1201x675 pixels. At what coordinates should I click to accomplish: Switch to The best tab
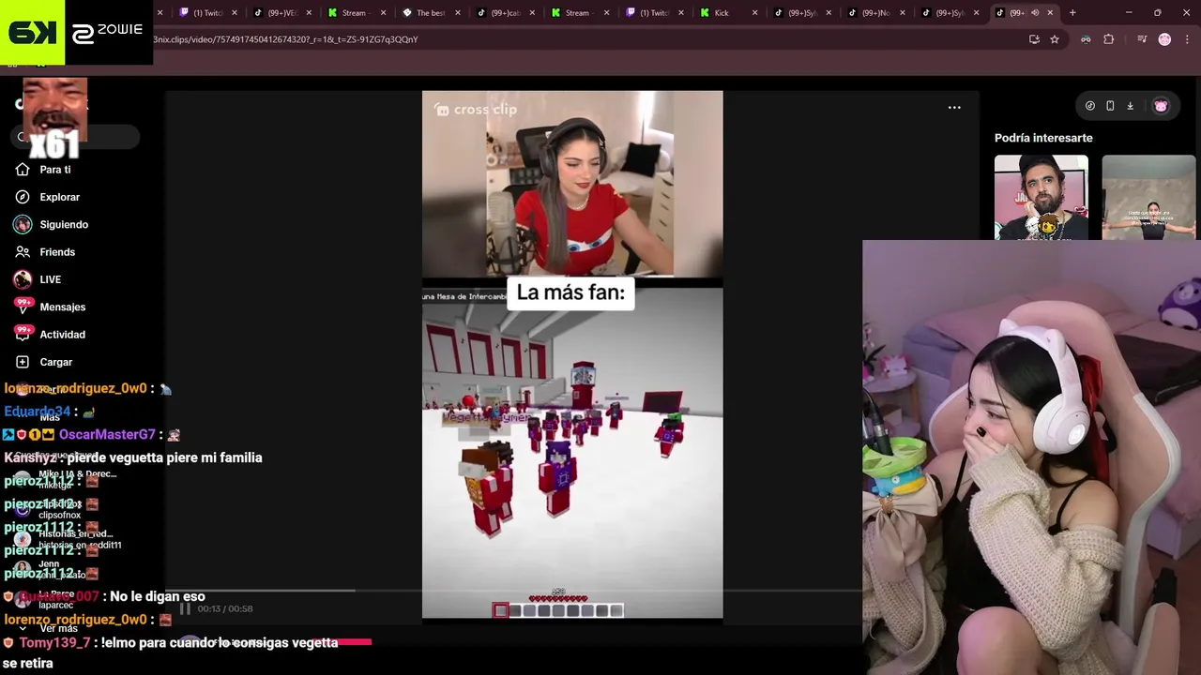[x=430, y=12]
